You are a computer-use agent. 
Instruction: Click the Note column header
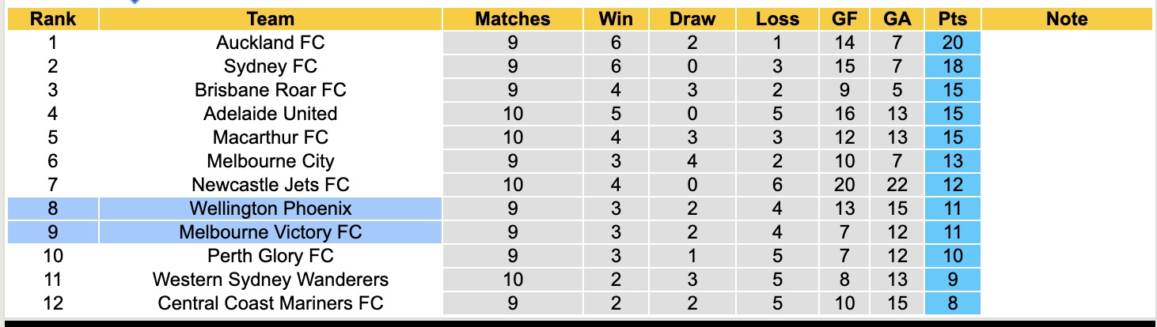[1067, 19]
